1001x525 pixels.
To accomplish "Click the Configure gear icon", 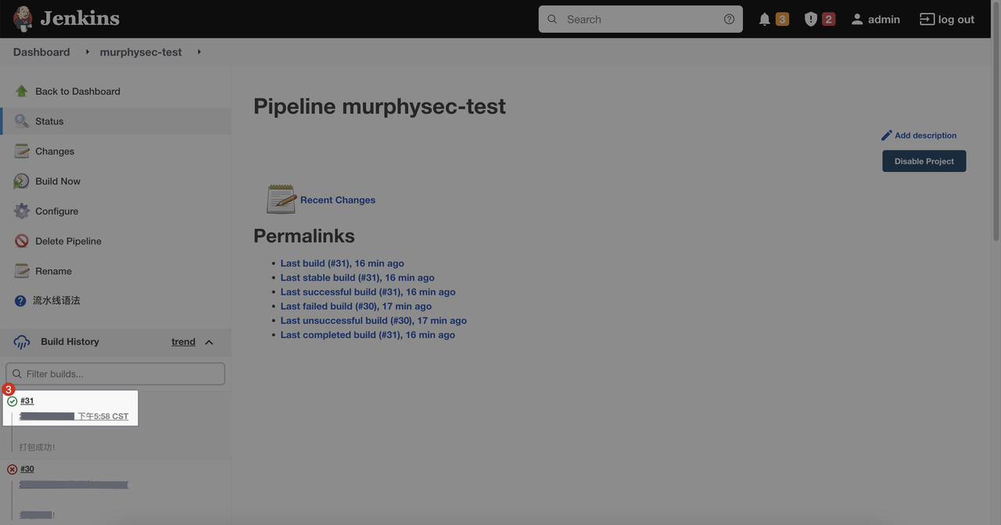I will [x=21, y=211].
